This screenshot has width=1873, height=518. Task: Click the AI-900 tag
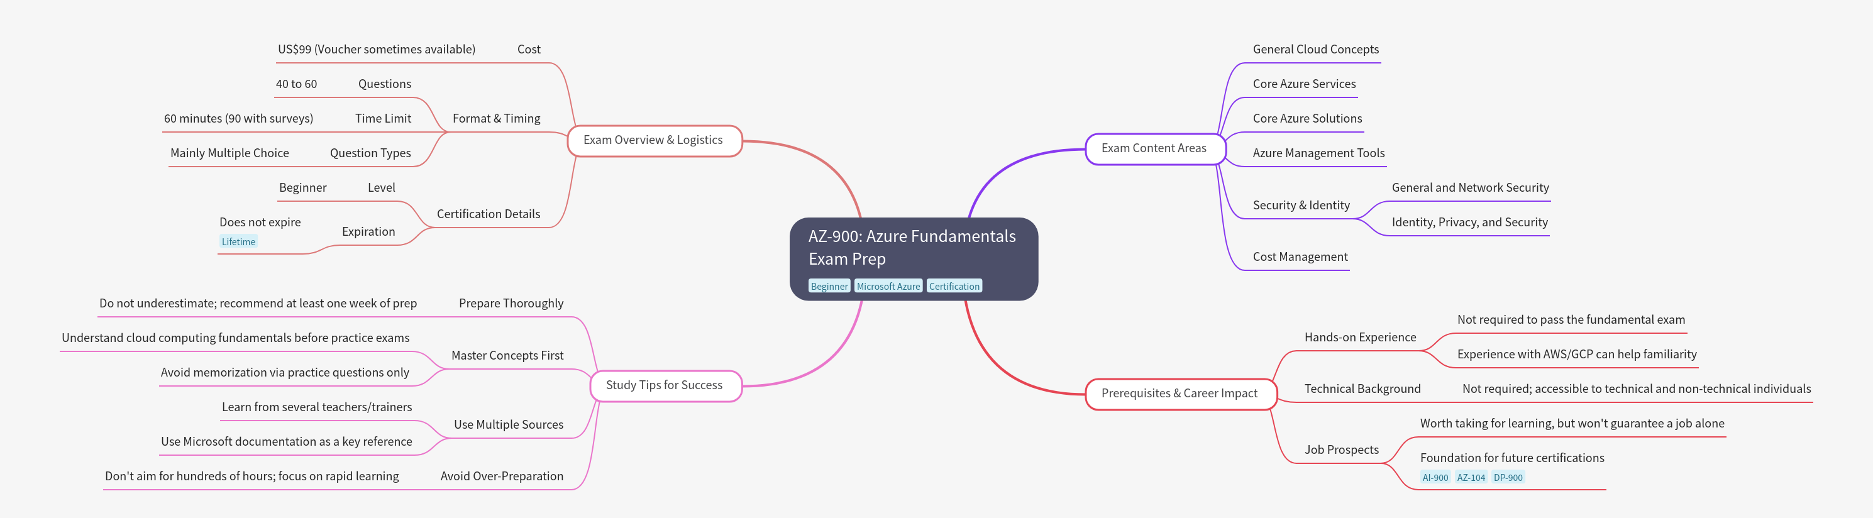pyautogui.click(x=1435, y=477)
